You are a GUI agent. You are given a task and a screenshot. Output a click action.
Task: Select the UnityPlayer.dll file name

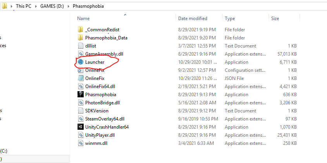100,135
